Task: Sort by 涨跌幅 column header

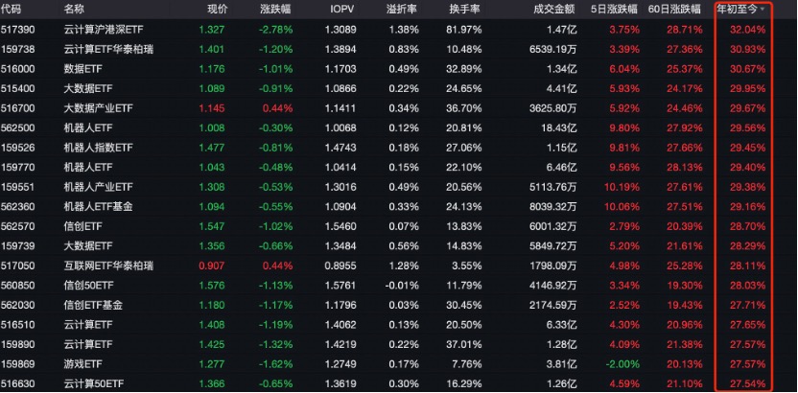Action: click(x=275, y=10)
